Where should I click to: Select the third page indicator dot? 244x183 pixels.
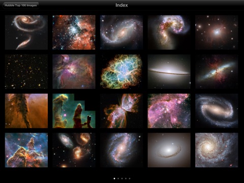coord(122,178)
